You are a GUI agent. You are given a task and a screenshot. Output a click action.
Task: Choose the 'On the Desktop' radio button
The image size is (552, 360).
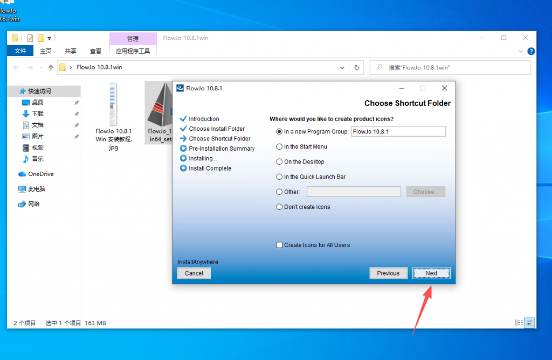[279, 161]
